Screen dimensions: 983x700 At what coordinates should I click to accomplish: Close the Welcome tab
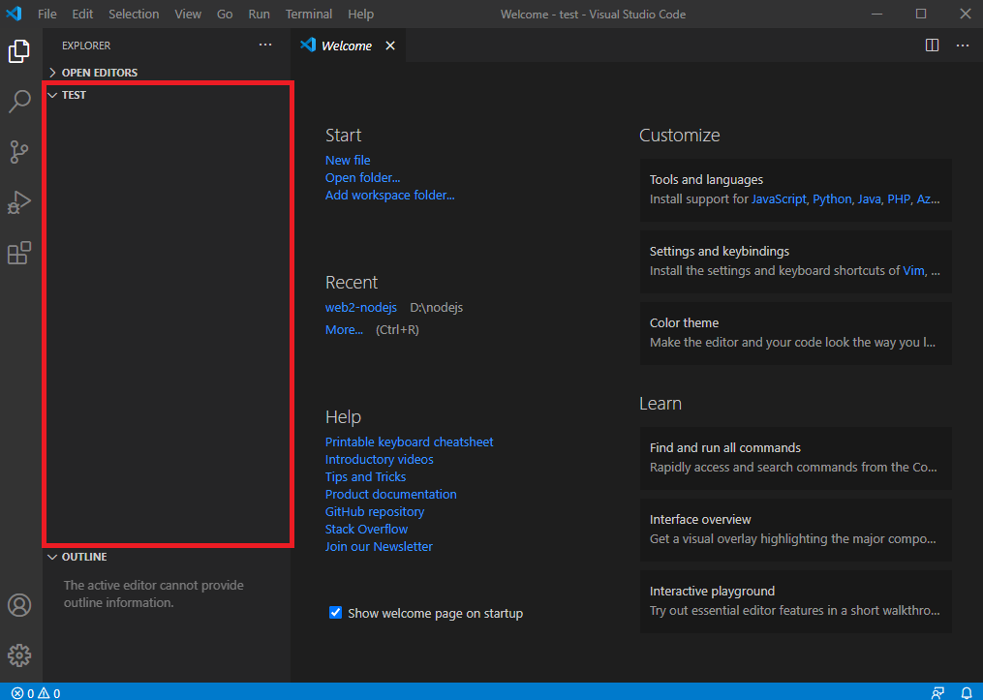click(x=390, y=46)
